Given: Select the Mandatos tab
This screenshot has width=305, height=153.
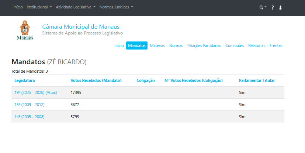Looking at the screenshot, I should click(x=137, y=45).
